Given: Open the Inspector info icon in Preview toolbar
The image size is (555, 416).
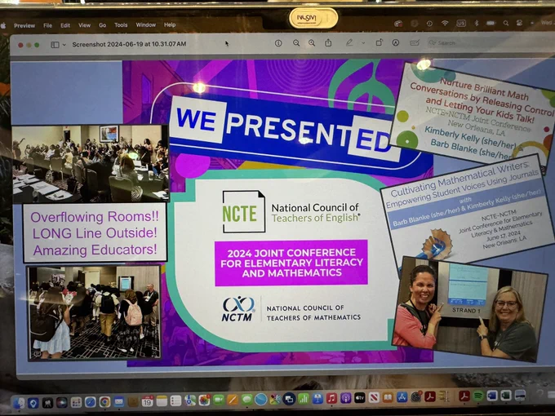Looking at the screenshot, I should (x=278, y=43).
